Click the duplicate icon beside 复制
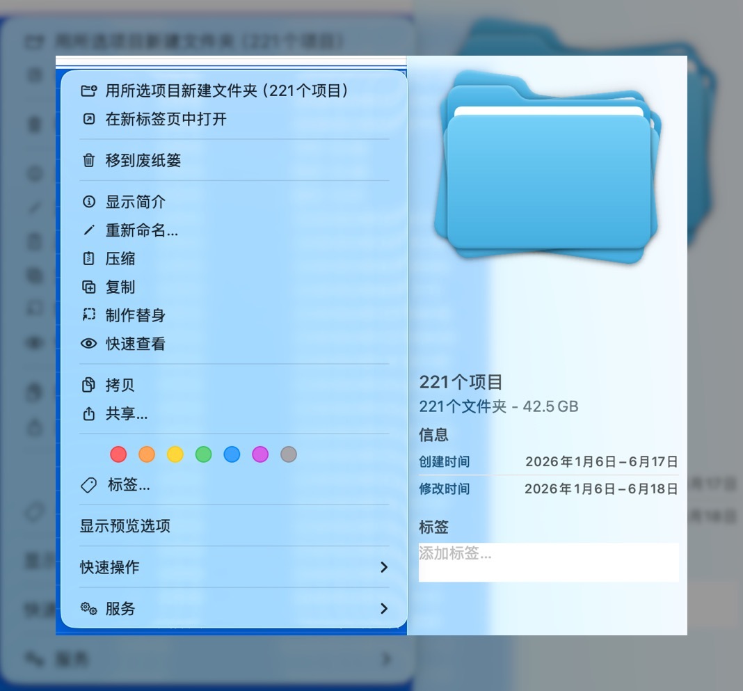 pos(88,287)
